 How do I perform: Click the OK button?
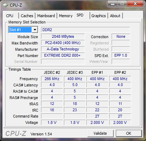point(129,133)
